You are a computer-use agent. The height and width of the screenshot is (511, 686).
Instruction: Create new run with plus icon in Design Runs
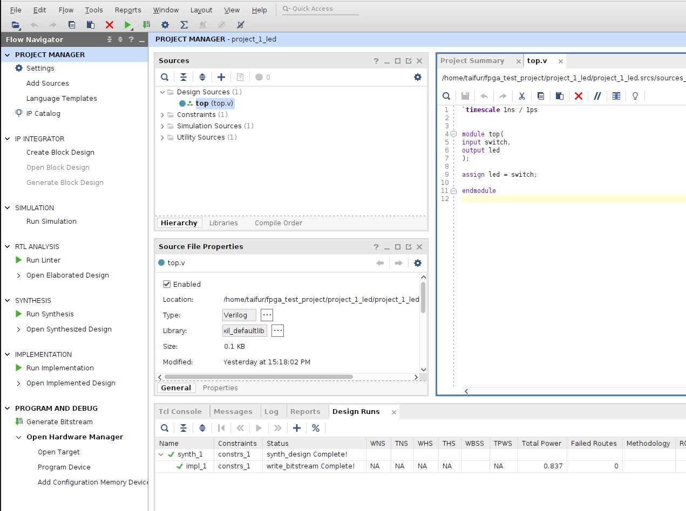coord(297,428)
